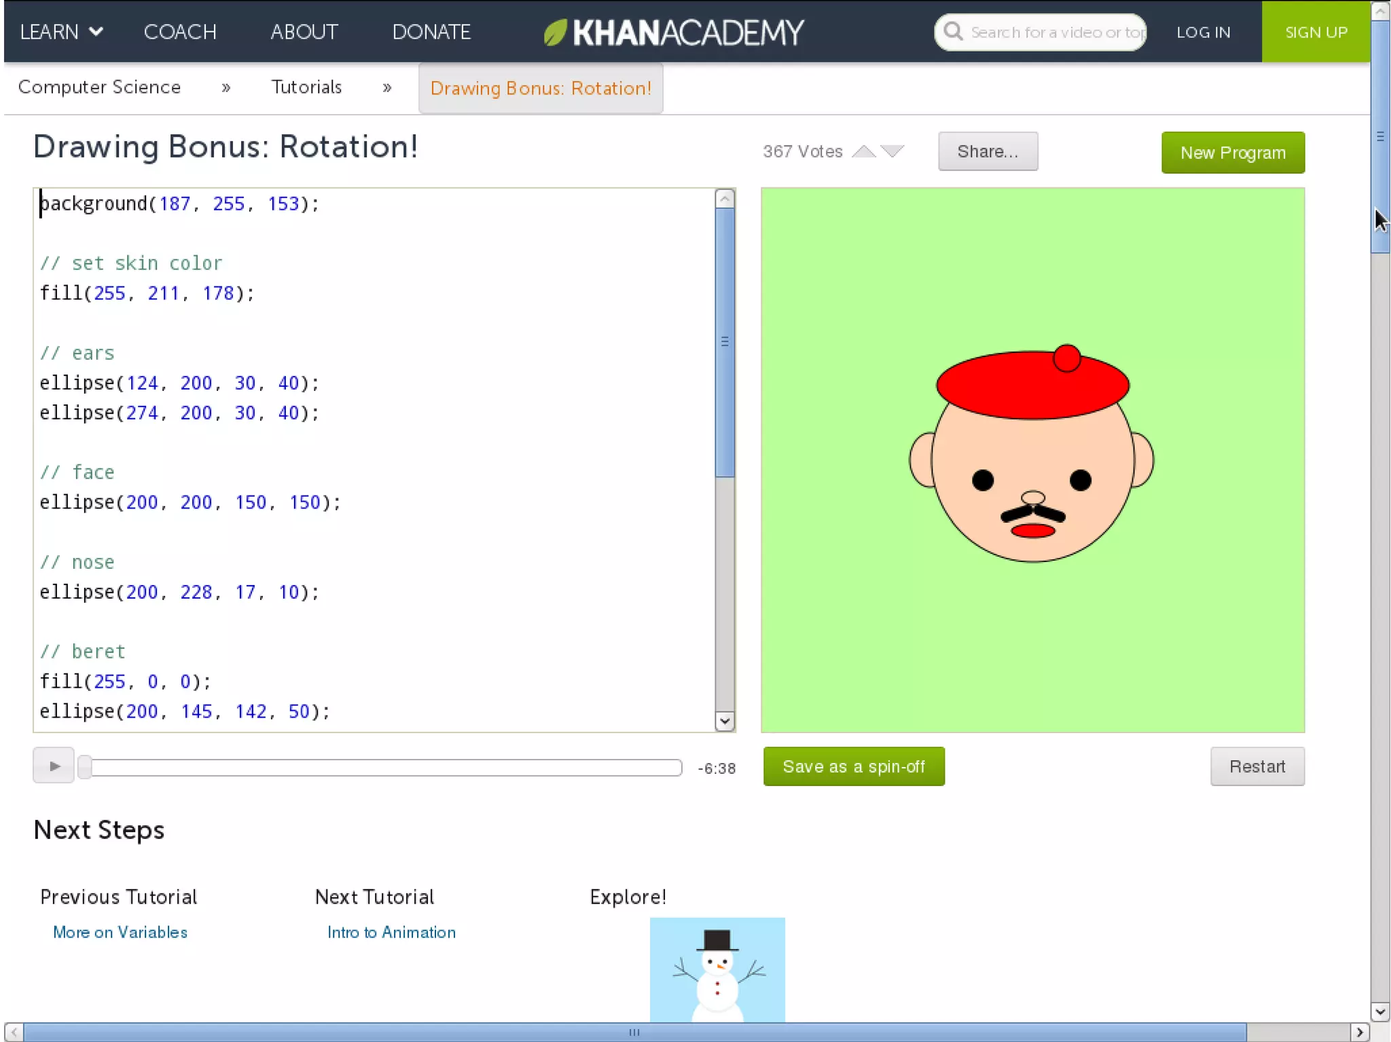Open the Intro to Animation link
1391x1042 pixels.
pos(391,932)
